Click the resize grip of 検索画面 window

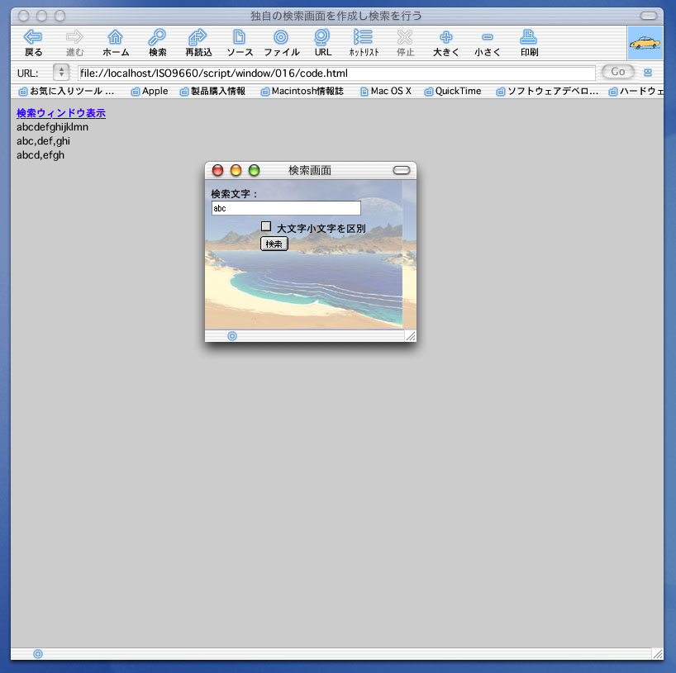tap(411, 336)
